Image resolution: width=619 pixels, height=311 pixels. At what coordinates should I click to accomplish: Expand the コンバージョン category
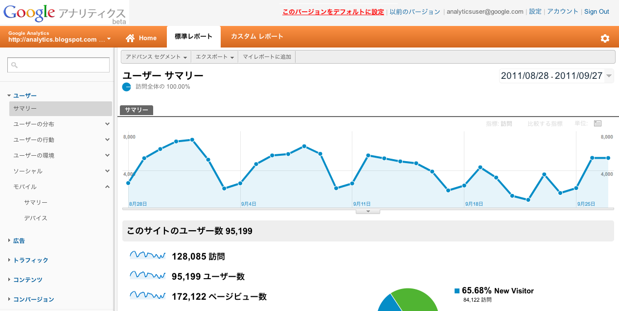pyautogui.click(x=9, y=299)
